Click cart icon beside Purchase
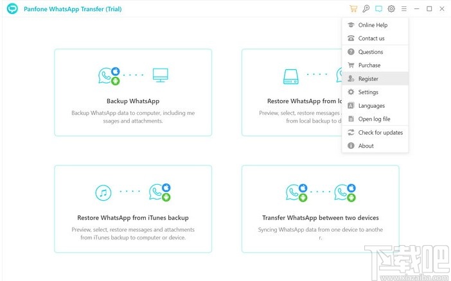This screenshot has width=451, height=281. click(x=351, y=65)
